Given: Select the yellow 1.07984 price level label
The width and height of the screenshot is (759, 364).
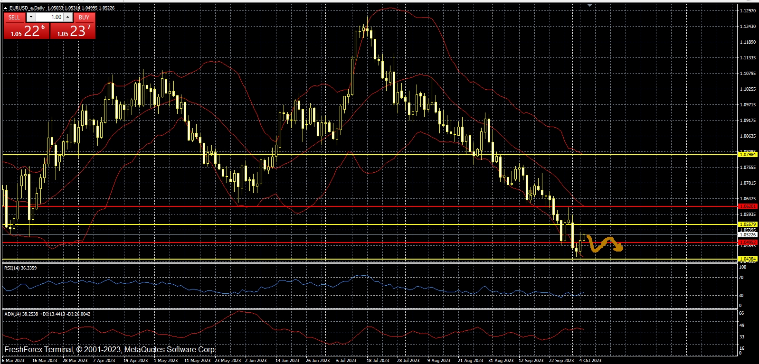Looking at the screenshot, I should tap(748, 154).
